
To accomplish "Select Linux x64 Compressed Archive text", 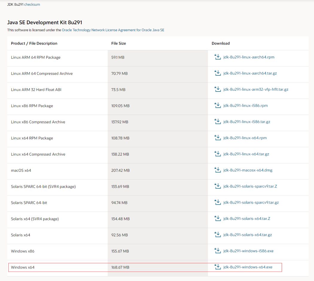I will pos(38,154).
